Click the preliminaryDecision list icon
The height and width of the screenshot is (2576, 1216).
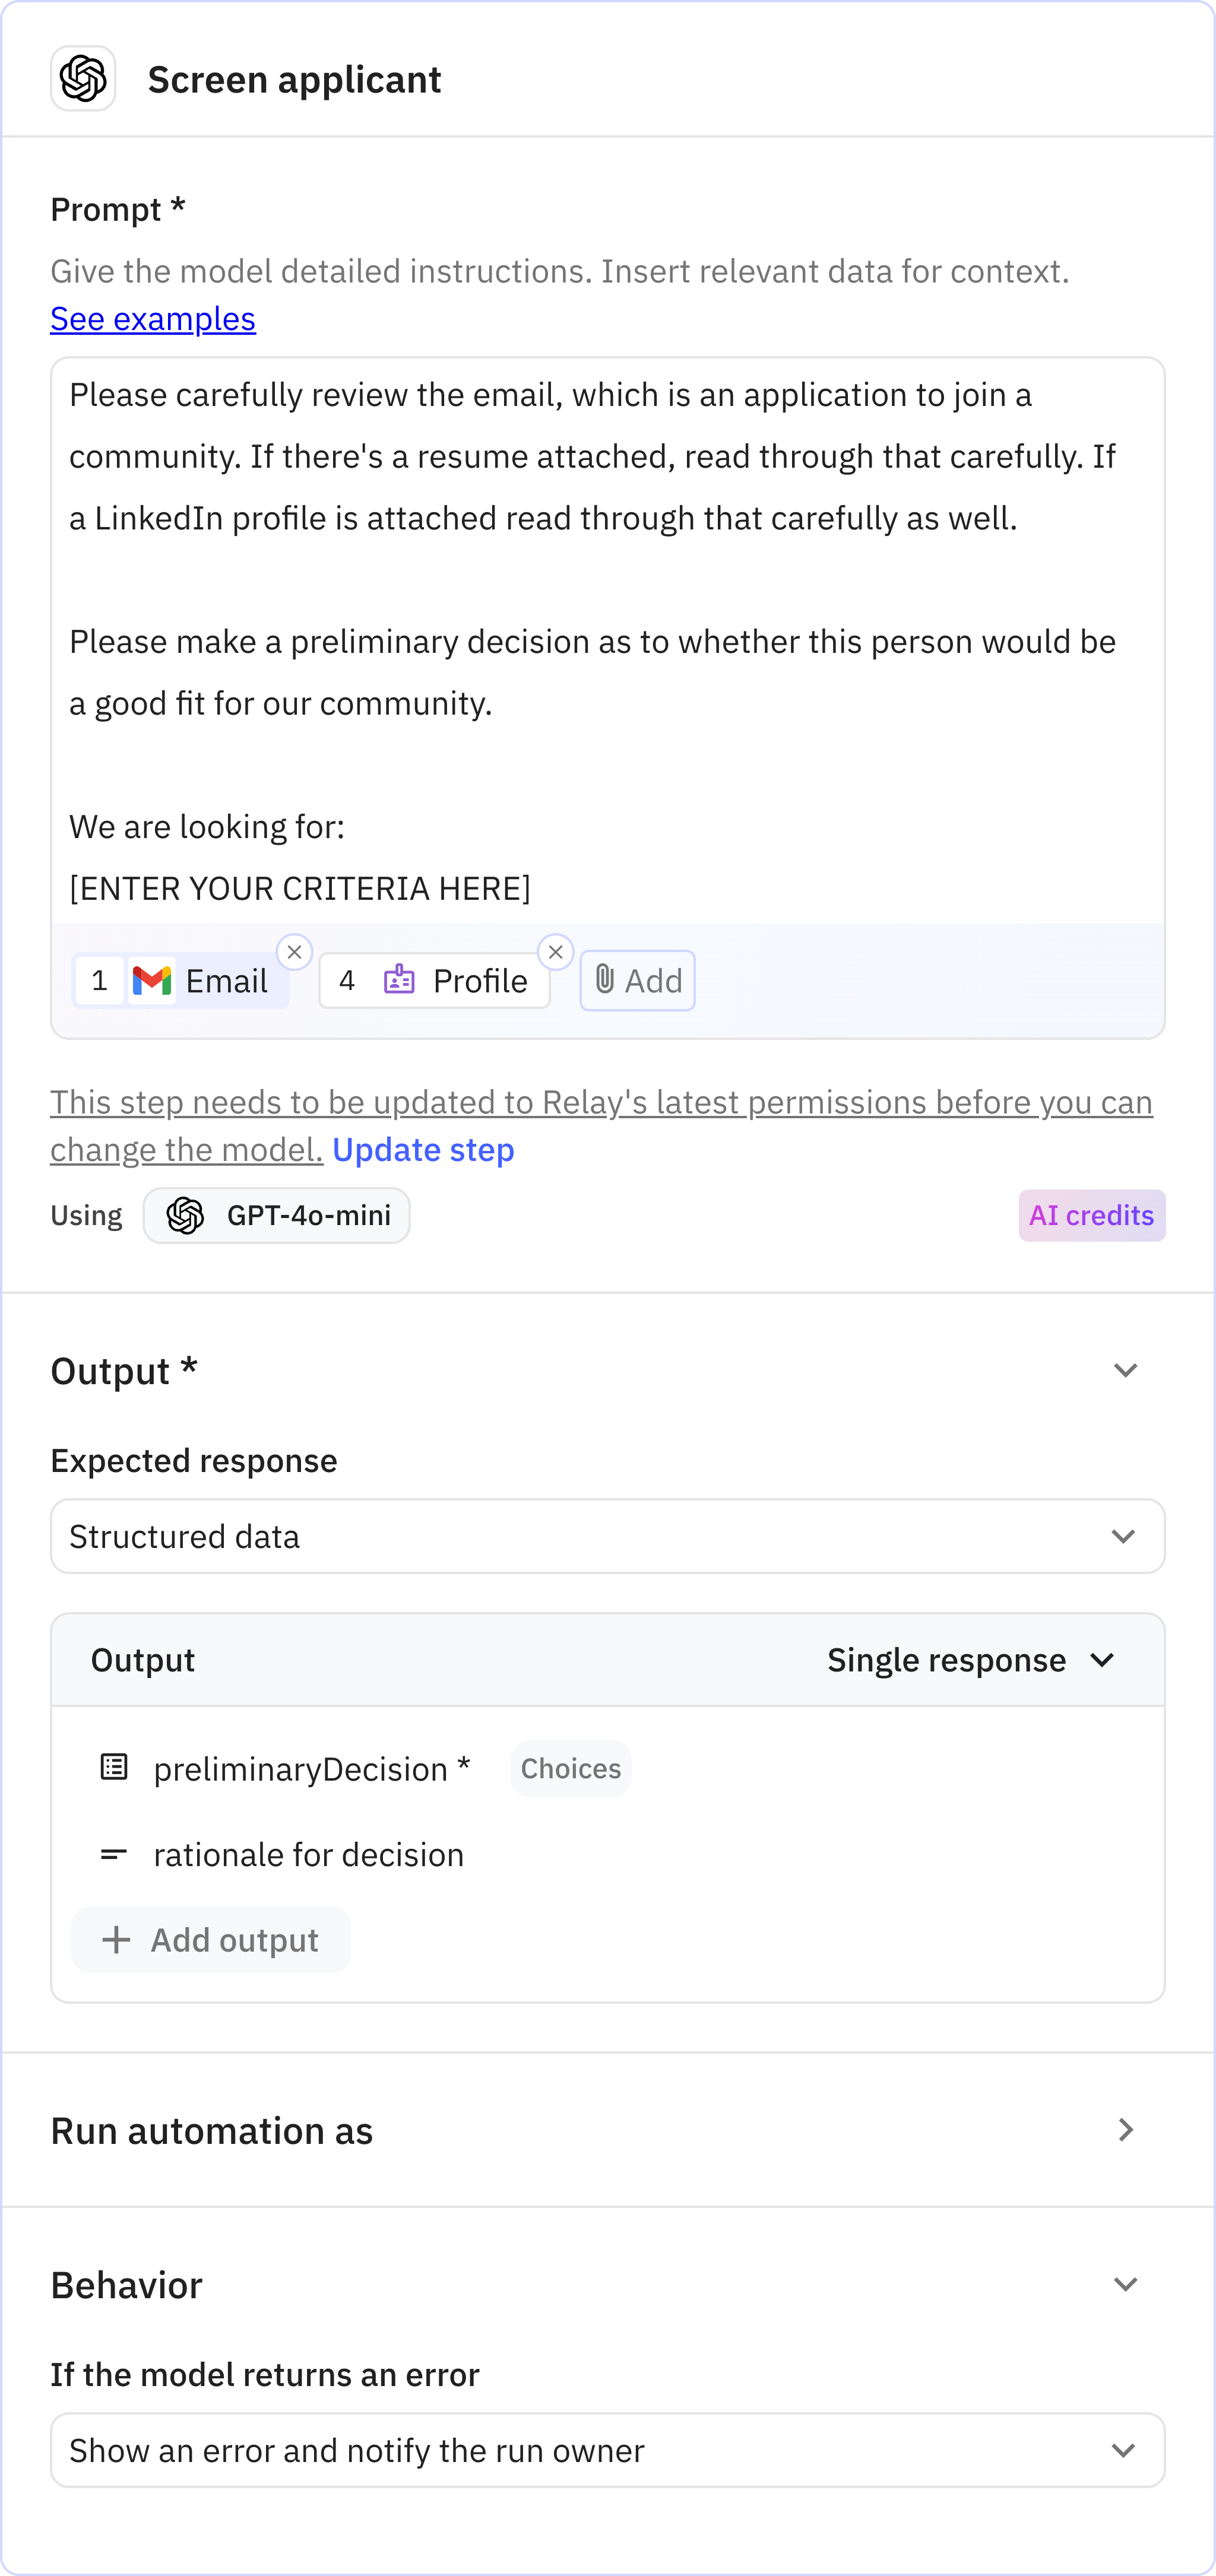pos(114,1768)
